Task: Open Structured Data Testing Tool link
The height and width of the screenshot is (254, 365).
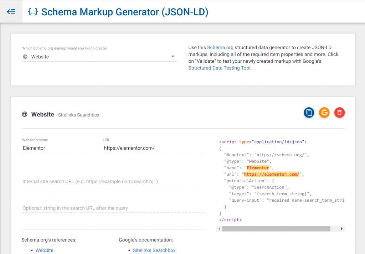Action: click(x=219, y=68)
